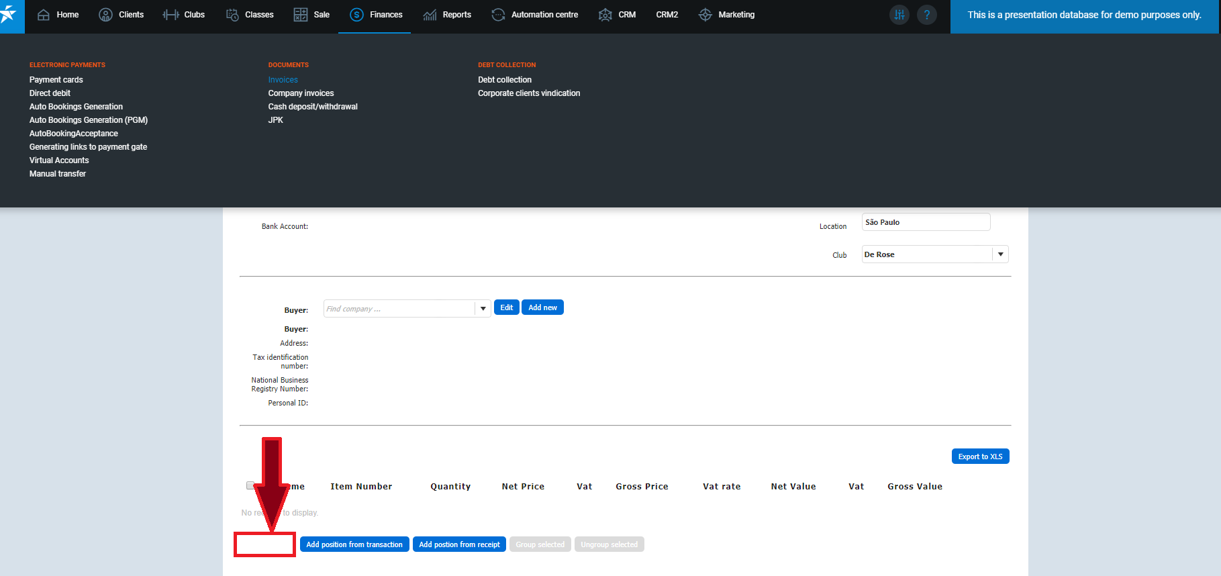The image size is (1221, 576).
Task: Click the Sale calculator icon
Action: click(x=301, y=15)
